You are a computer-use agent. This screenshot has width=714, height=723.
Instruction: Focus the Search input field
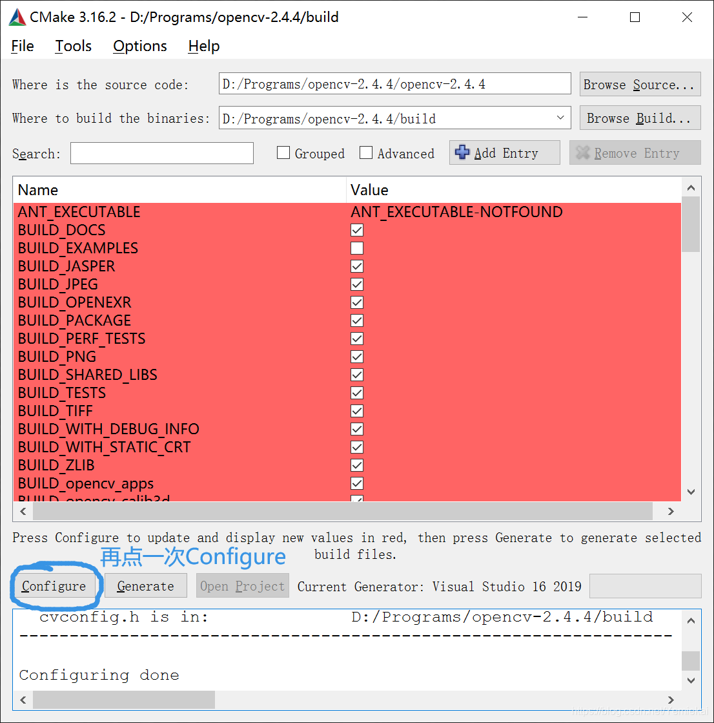[161, 153]
